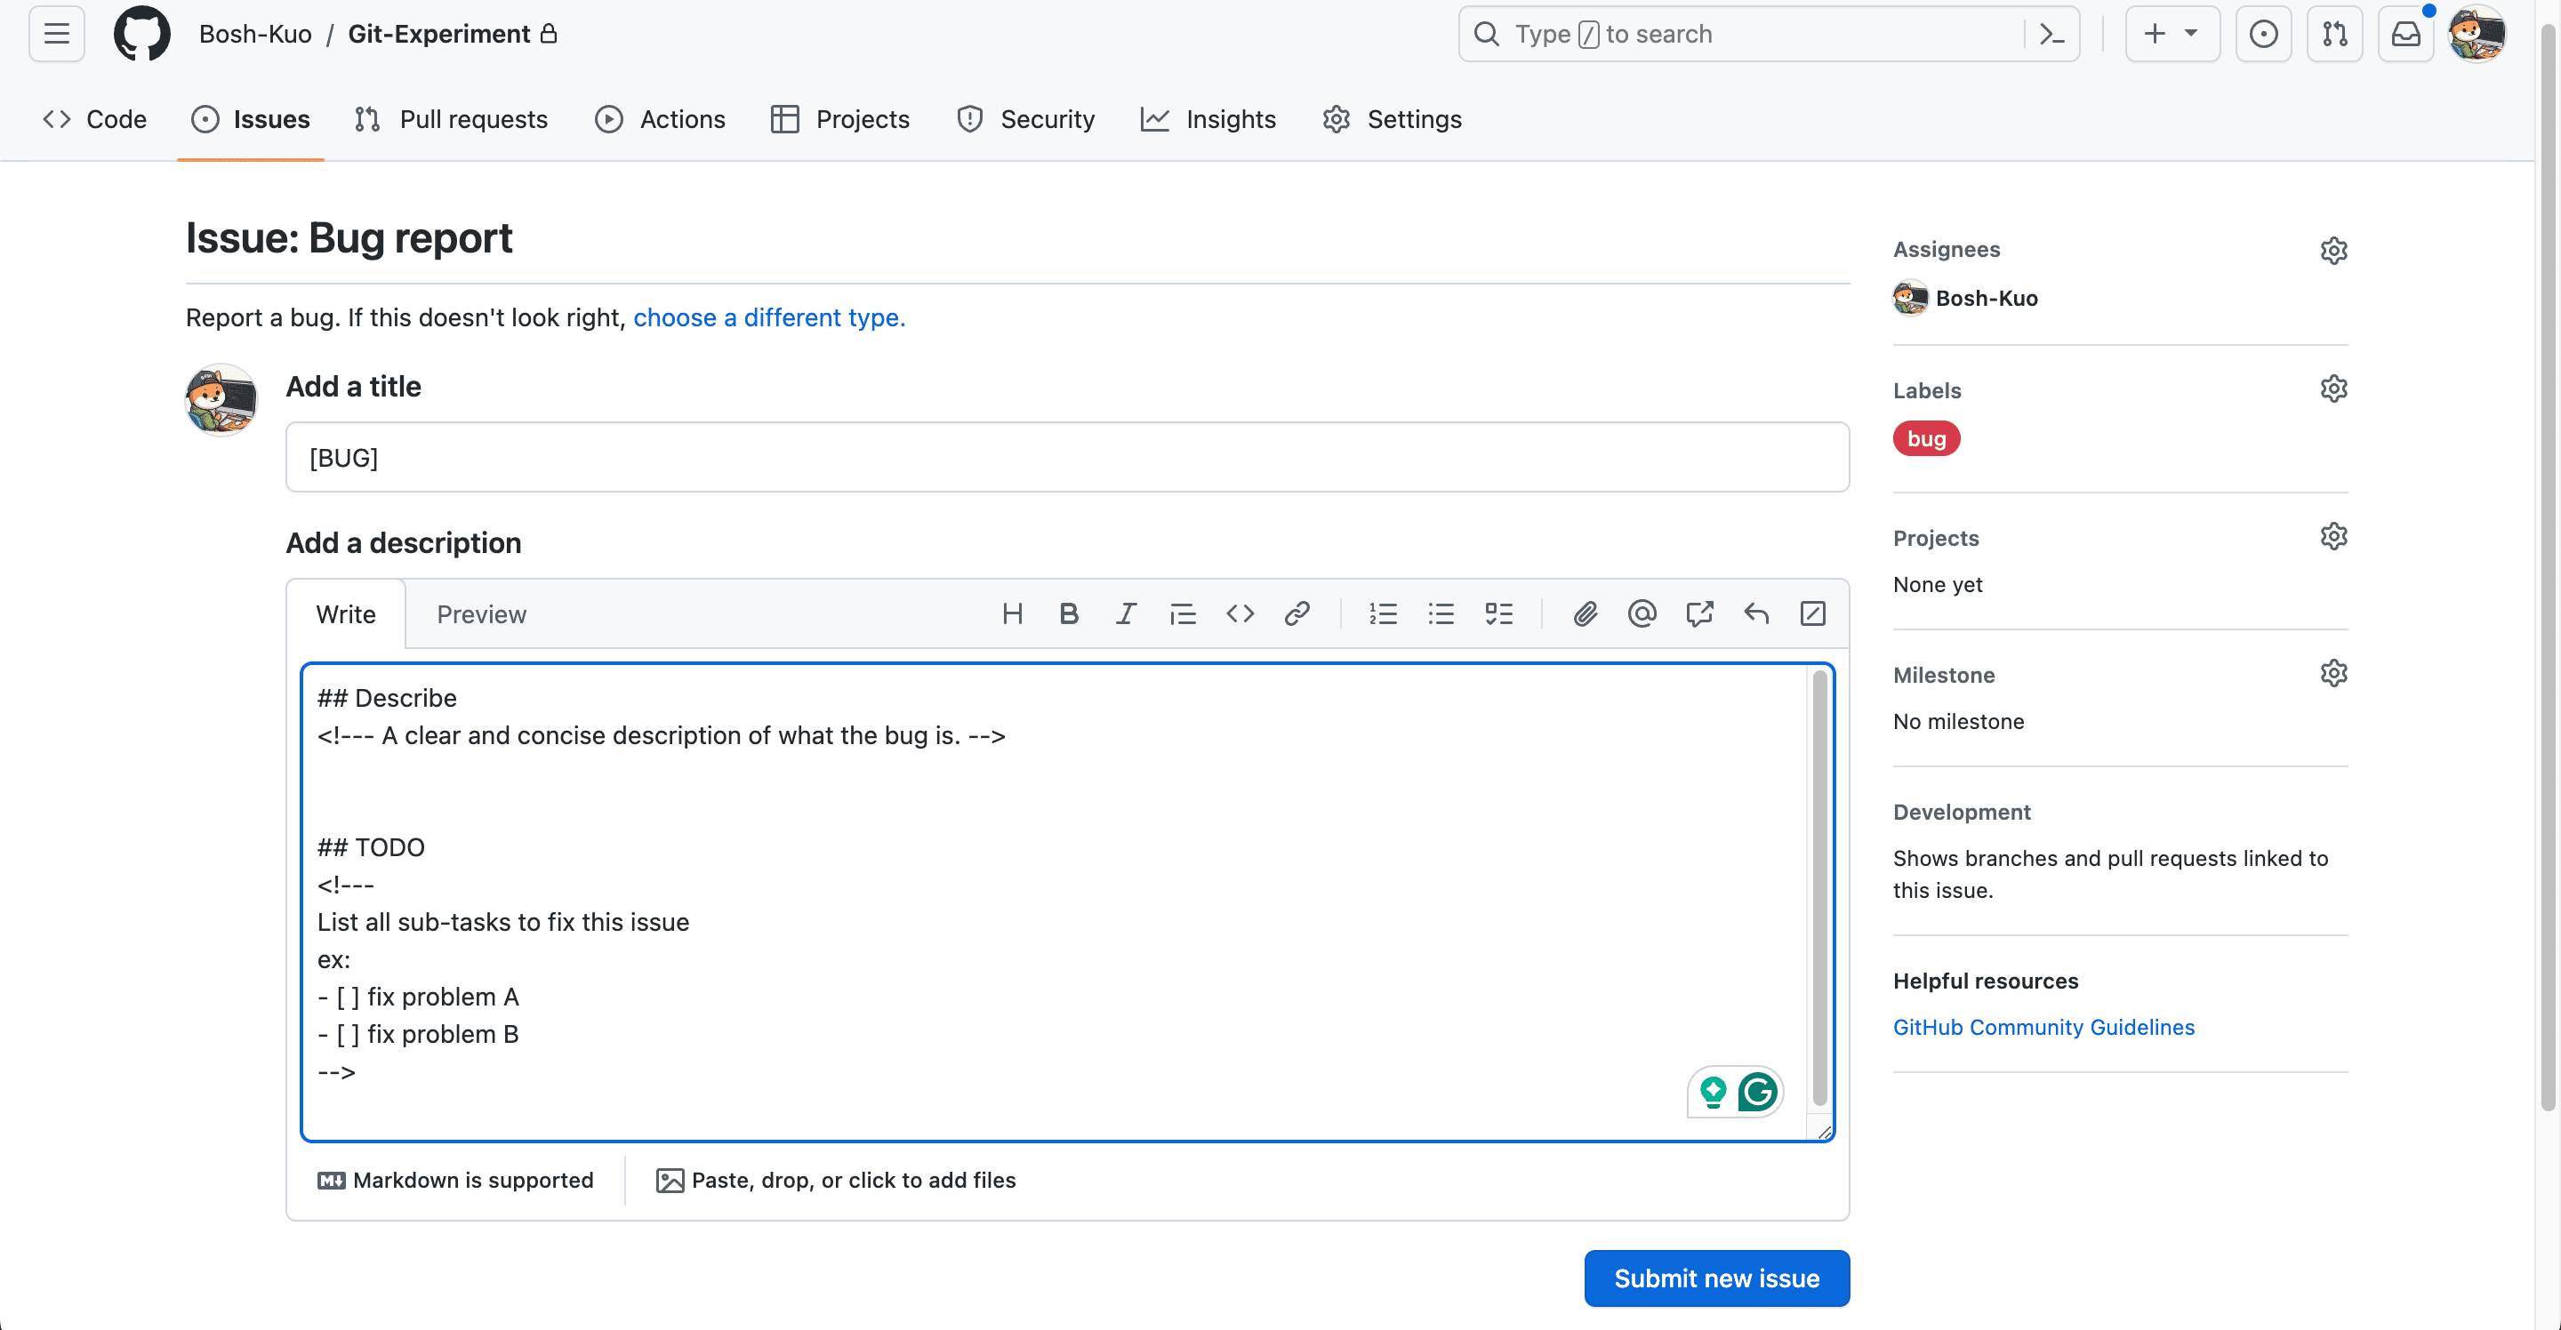The height and width of the screenshot is (1330, 2561).
Task: Open the command palette icon in search bar
Action: (x=2051, y=34)
